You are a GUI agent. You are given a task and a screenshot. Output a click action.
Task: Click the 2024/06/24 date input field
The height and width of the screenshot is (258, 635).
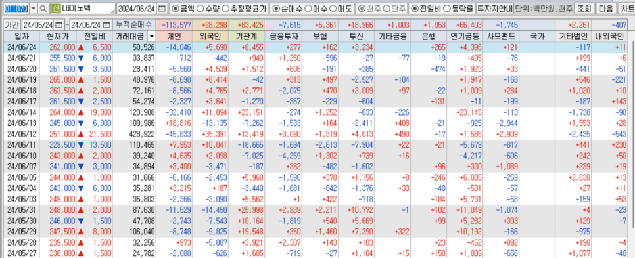137,8
